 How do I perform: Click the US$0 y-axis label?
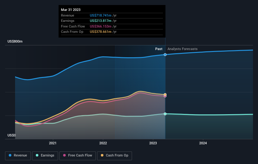(x=12, y=135)
